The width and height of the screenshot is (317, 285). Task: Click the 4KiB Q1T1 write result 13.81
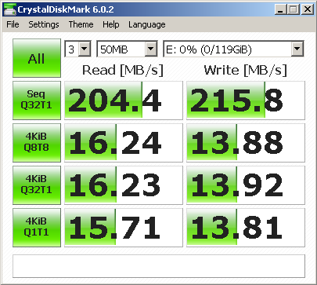(x=246, y=228)
